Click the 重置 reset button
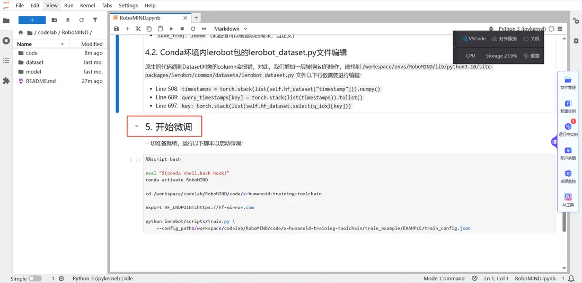Viewport: 582px width, 283px height. (532, 56)
